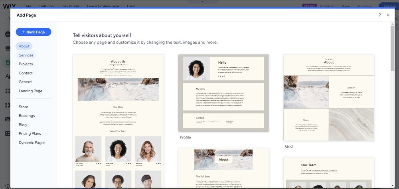
Task: Open the Contact category
Action: (26, 73)
